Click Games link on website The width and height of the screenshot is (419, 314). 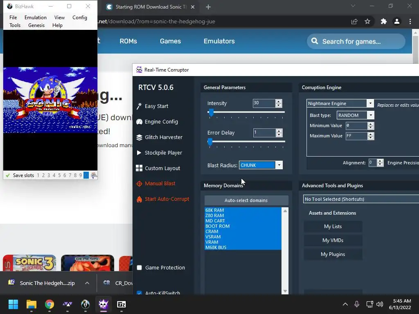170,41
